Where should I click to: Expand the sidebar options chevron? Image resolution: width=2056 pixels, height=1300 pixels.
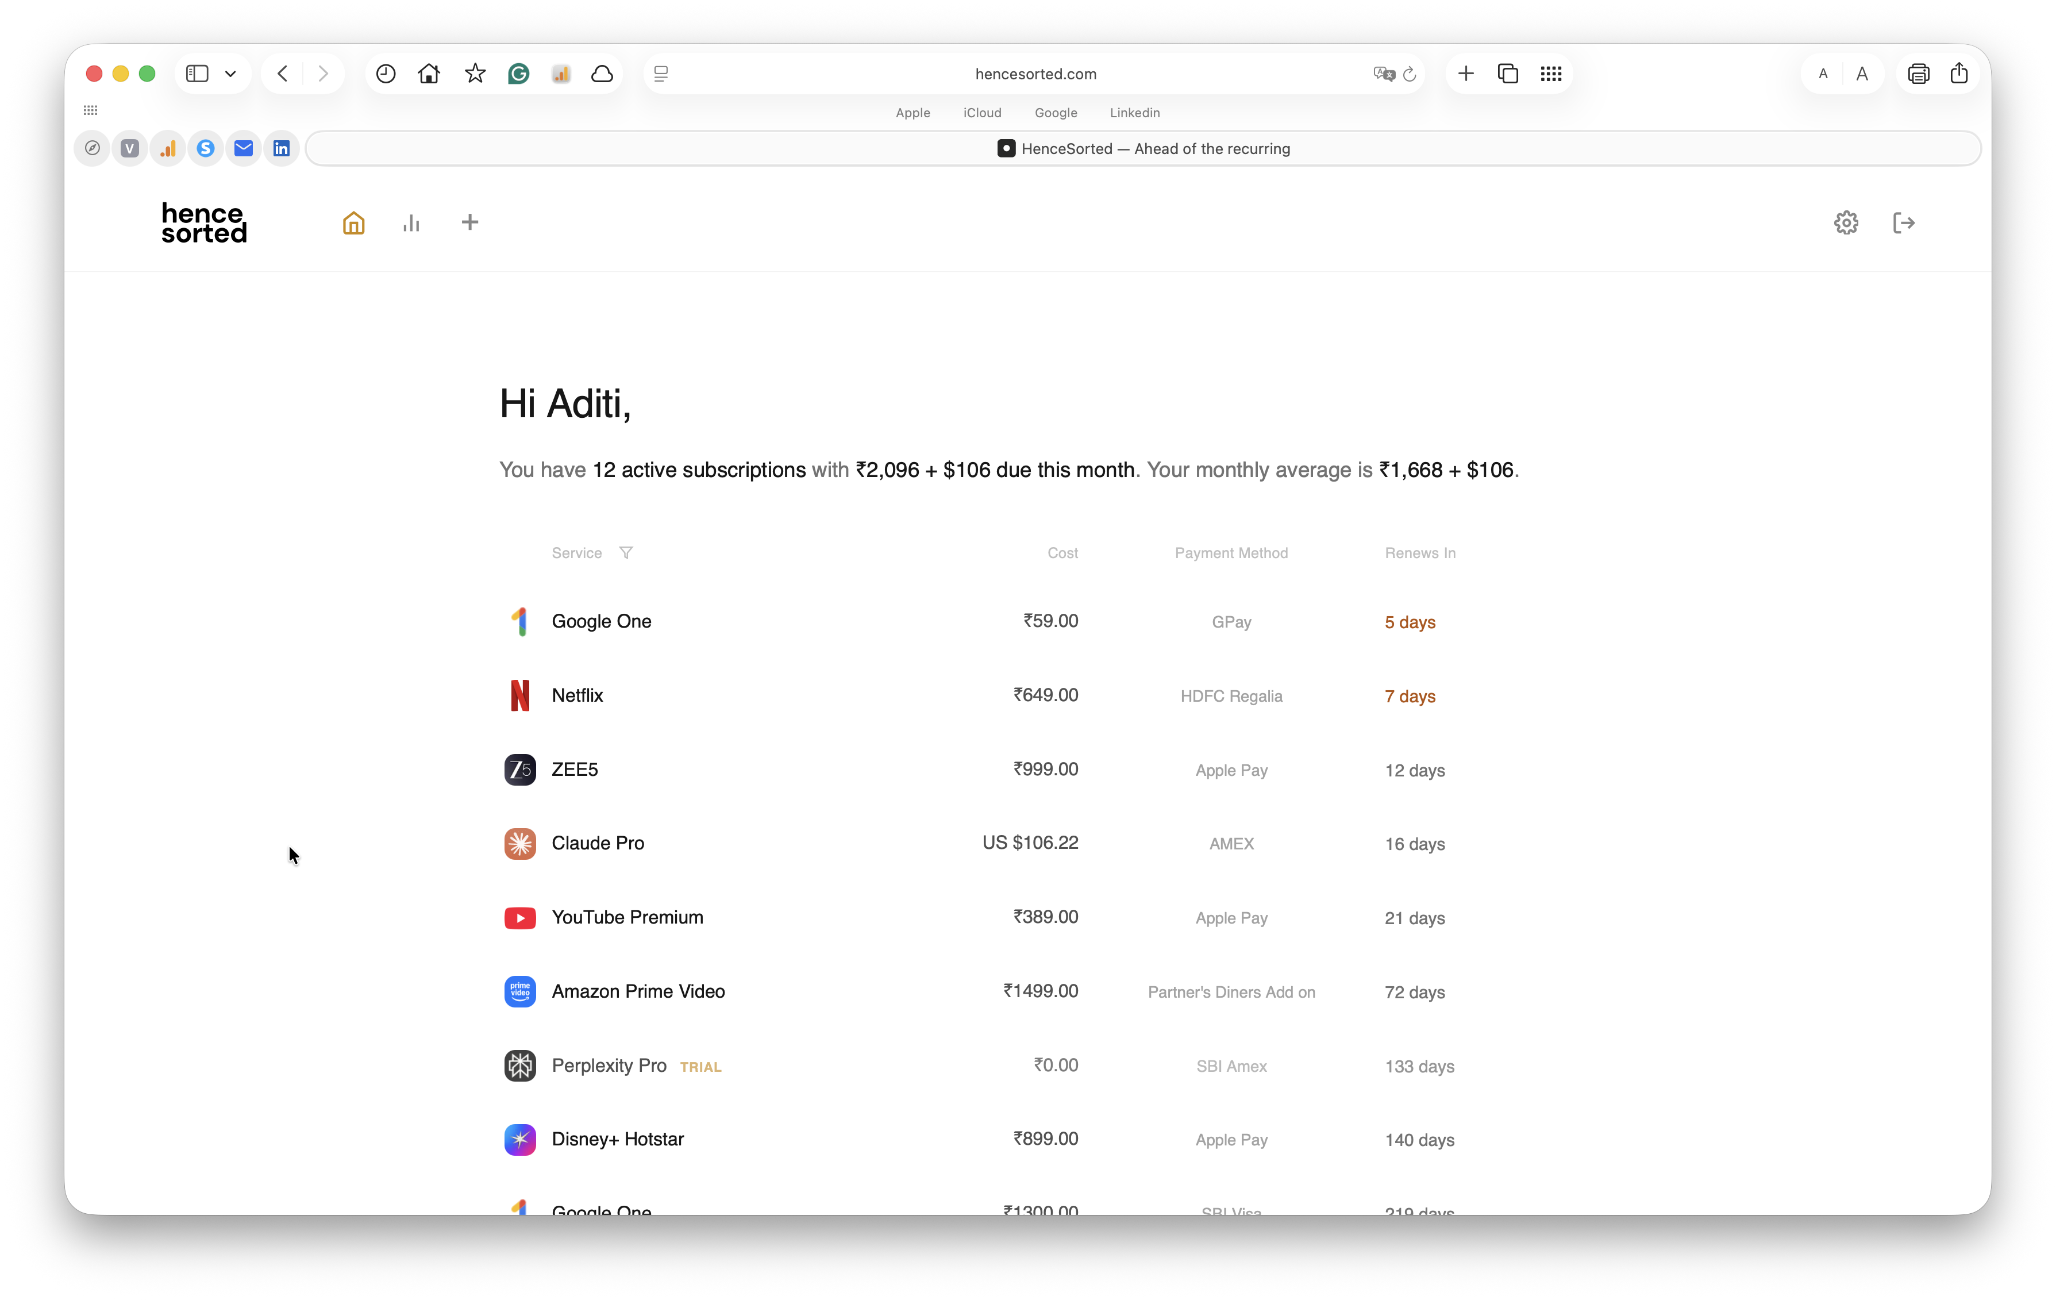click(230, 74)
